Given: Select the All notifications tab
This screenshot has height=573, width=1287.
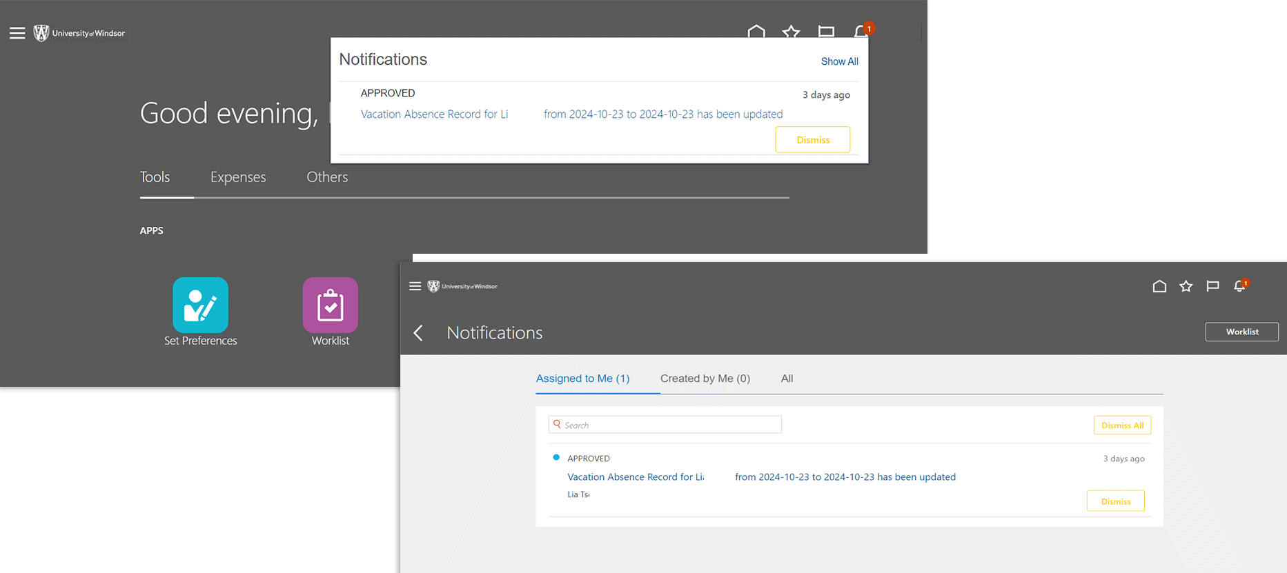Looking at the screenshot, I should [787, 379].
